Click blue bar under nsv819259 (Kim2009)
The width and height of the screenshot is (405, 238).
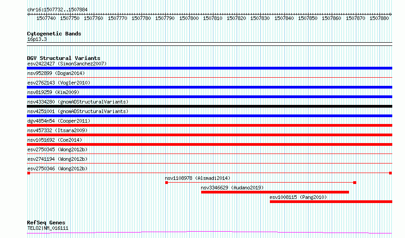tap(209, 97)
